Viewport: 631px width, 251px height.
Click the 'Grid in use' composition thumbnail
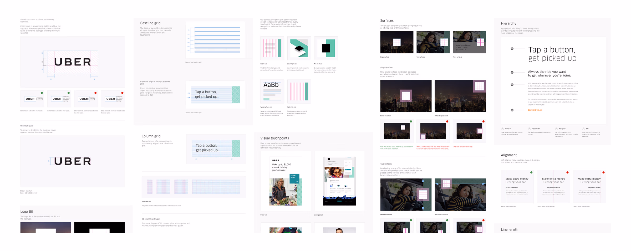coord(272,48)
